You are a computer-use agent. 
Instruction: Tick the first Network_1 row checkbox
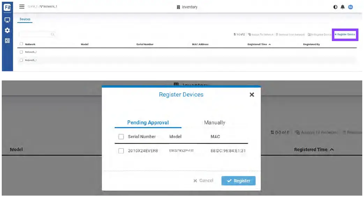pyautogui.click(x=21, y=52)
